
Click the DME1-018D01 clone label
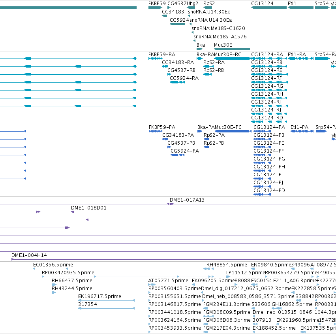pyautogui.click(x=89, y=208)
